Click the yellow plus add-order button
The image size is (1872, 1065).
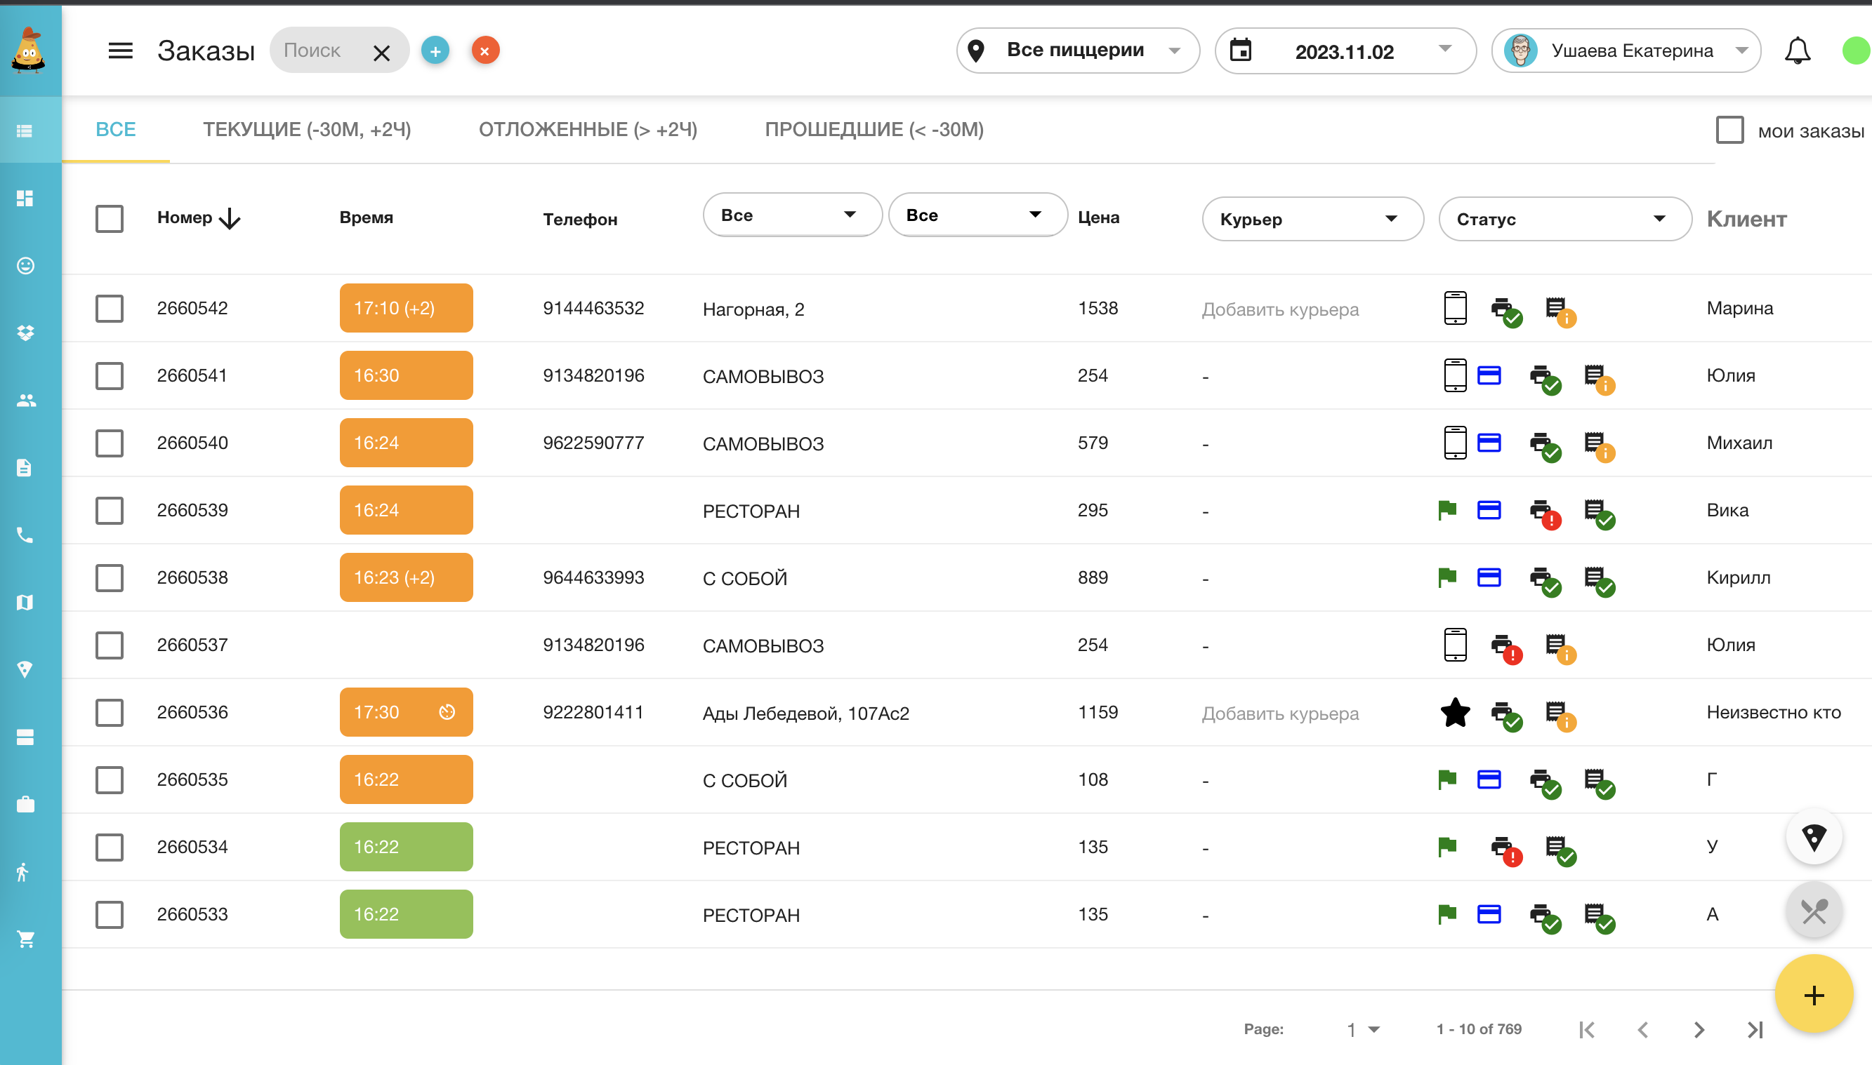(x=1814, y=994)
